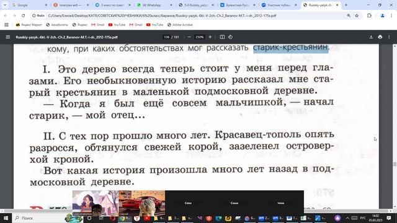The height and width of the screenshot is (223, 397).
Task: Open the Chrome three-dot menu
Action: (x=391, y=15)
